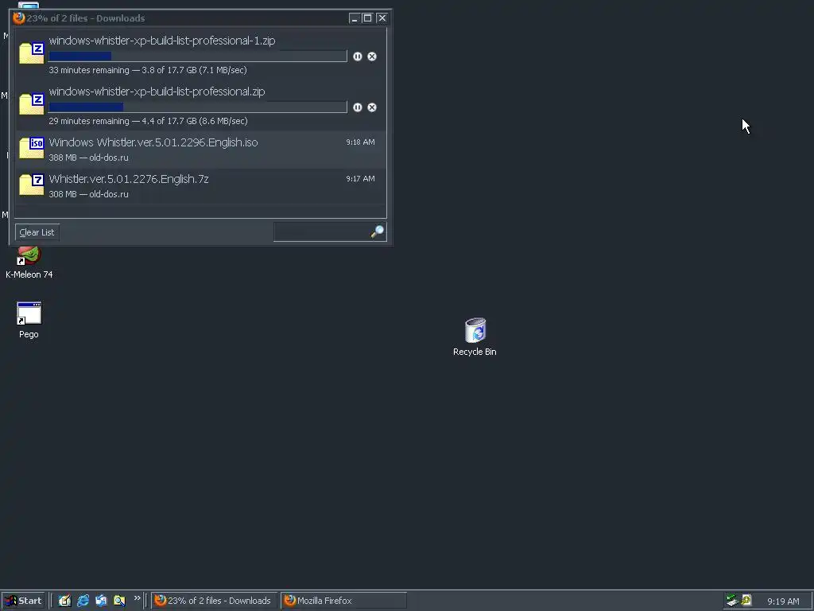Click the Clear List button

coord(37,232)
